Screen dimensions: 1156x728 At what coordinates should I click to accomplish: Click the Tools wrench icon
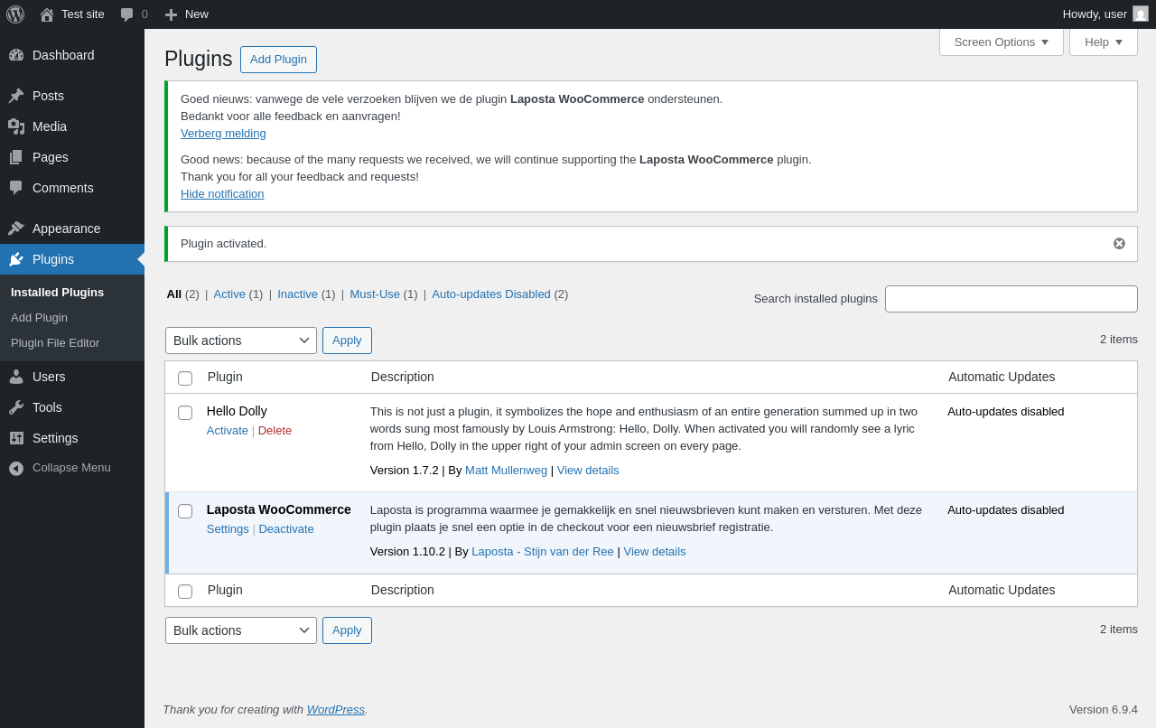pyautogui.click(x=16, y=407)
